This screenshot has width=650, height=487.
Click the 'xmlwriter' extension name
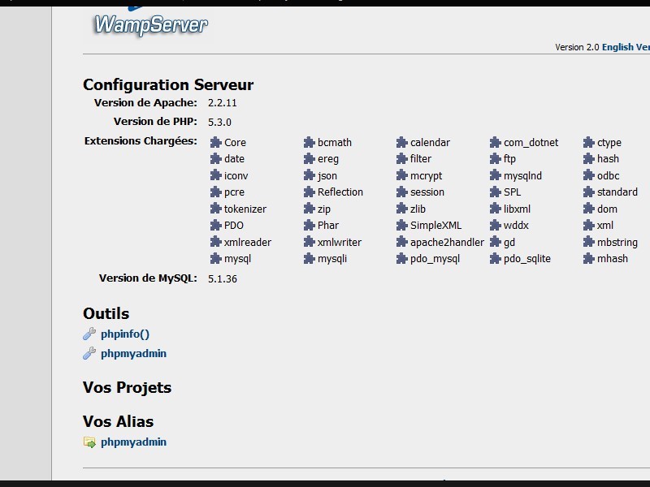(x=340, y=242)
